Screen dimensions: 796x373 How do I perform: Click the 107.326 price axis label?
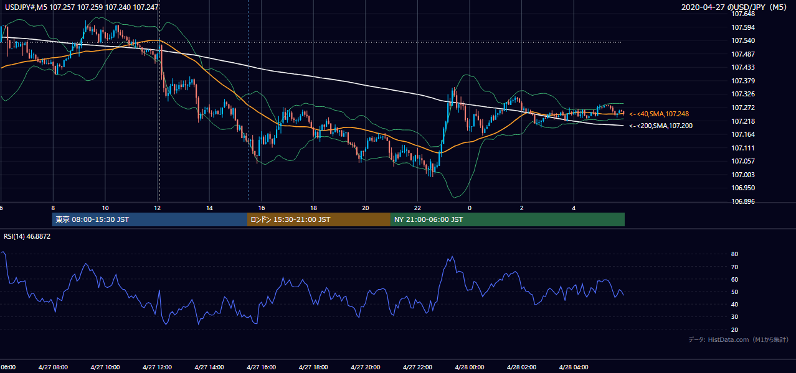point(742,94)
